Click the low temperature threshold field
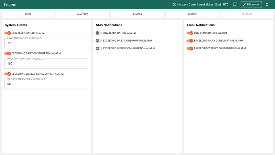This screenshot has height=155, width=275. pos(46,43)
